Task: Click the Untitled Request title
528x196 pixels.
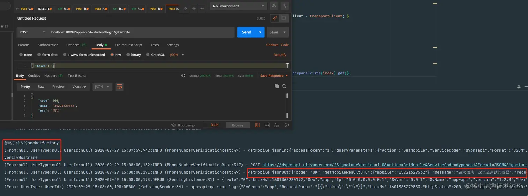Action: click(x=32, y=18)
